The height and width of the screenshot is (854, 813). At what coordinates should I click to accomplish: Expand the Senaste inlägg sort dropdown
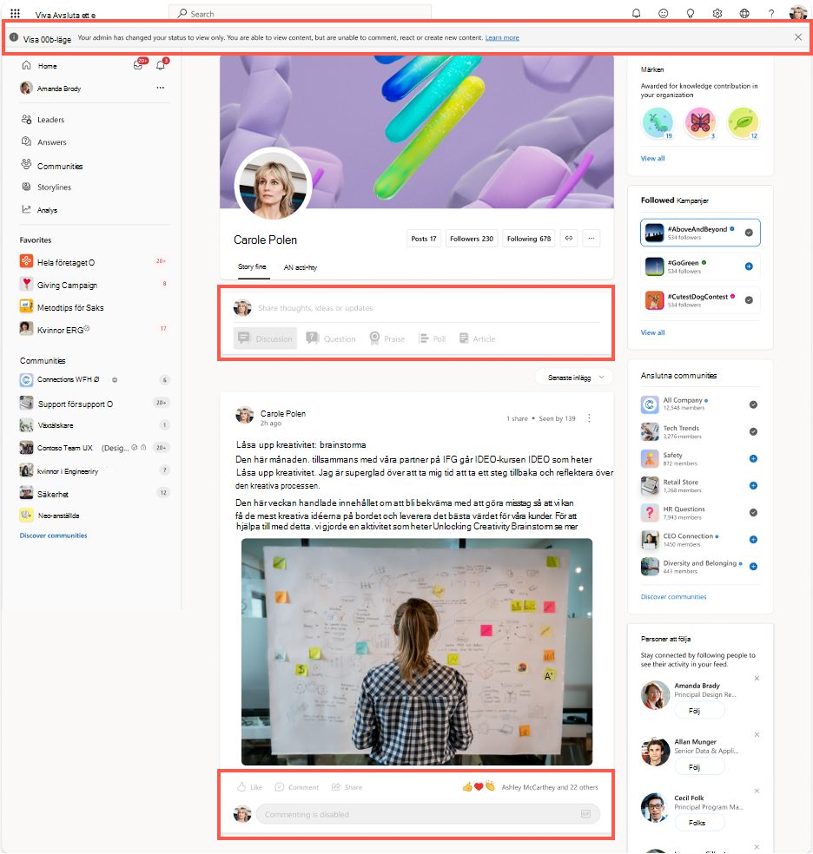[x=574, y=378]
